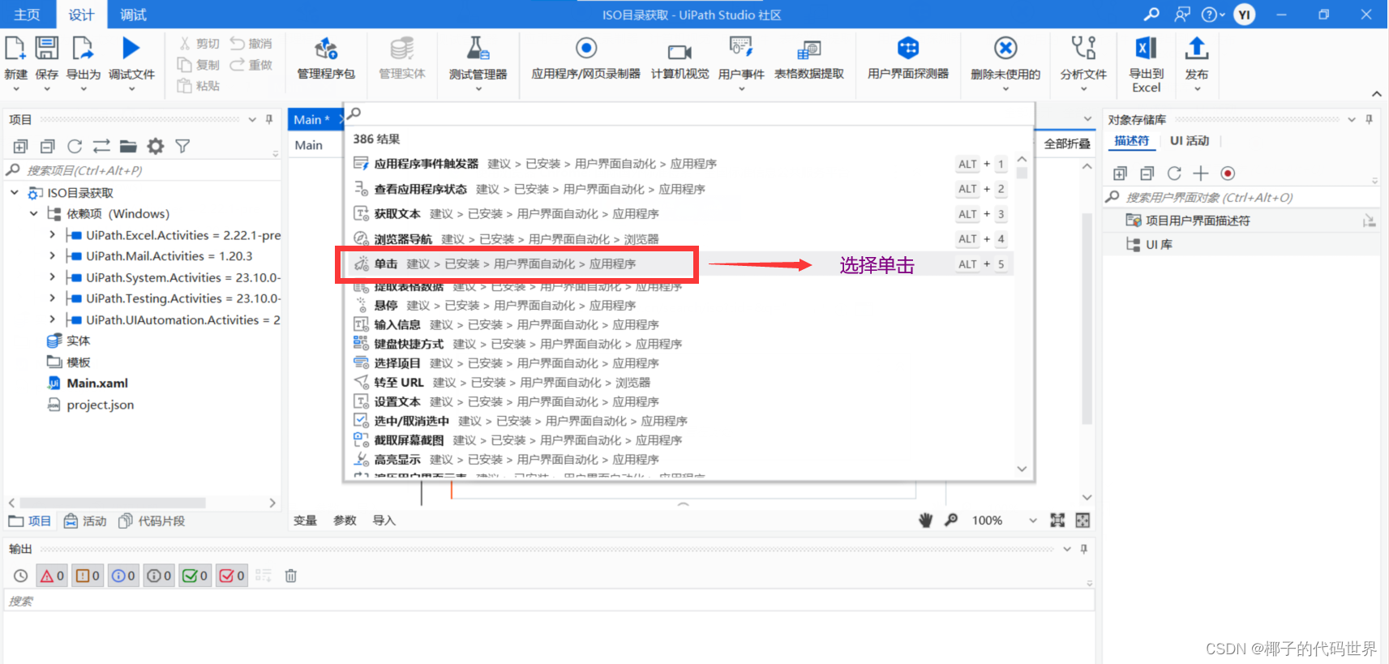Open project settings gear icon
The width and height of the screenshot is (1389, 664).
pyautogui.click(x=156, y=146)
